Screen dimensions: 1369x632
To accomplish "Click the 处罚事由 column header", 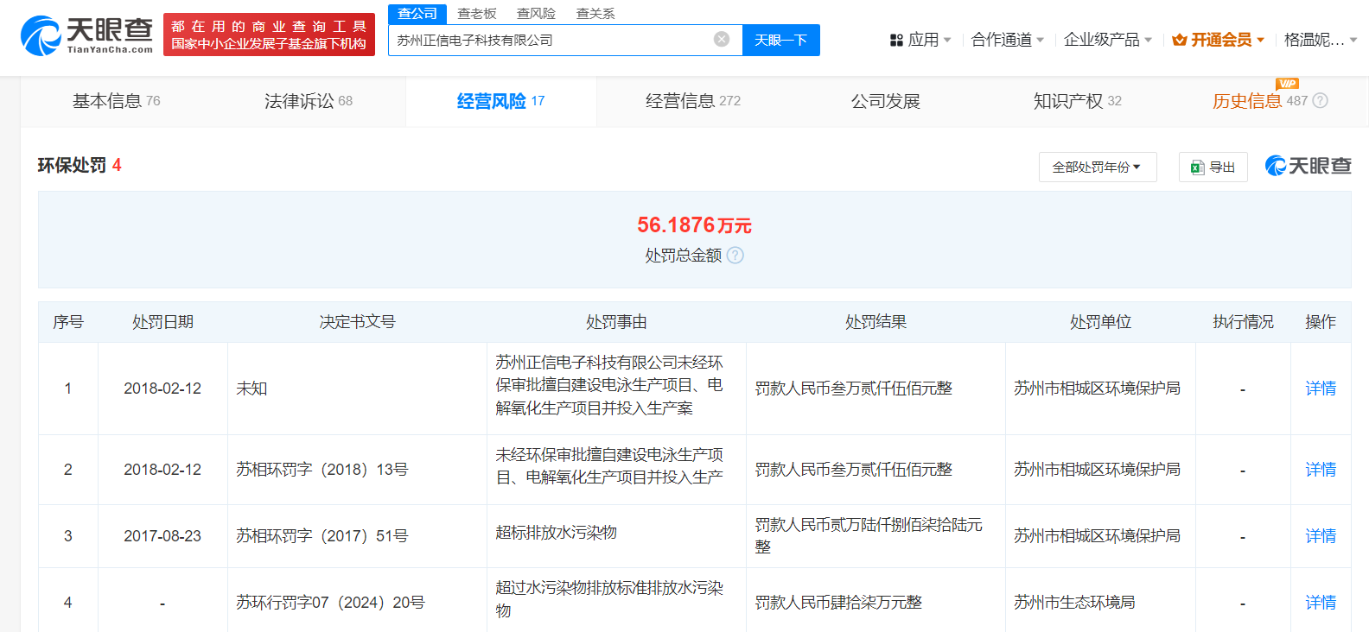I will [x=616, y=322].
